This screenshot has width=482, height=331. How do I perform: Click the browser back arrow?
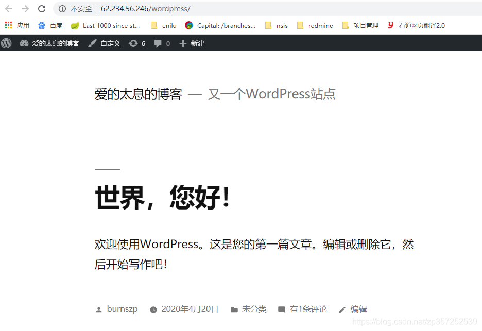click(x=9, y=9)
